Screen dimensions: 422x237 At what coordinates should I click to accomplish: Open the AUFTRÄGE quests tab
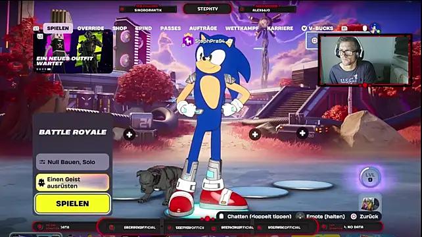(203, 28)
